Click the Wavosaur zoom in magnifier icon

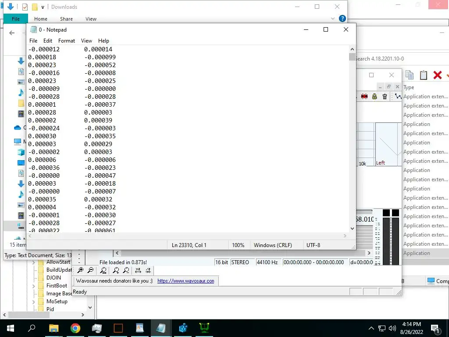coord(81,270)
